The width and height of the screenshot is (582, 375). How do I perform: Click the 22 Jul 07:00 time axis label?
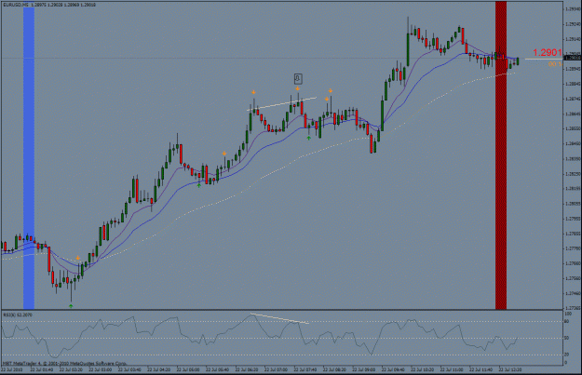[276, 369]
